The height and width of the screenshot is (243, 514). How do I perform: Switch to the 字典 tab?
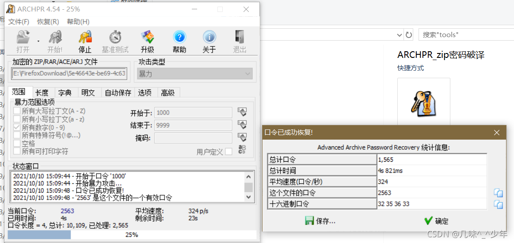click(x=65, y=93)
